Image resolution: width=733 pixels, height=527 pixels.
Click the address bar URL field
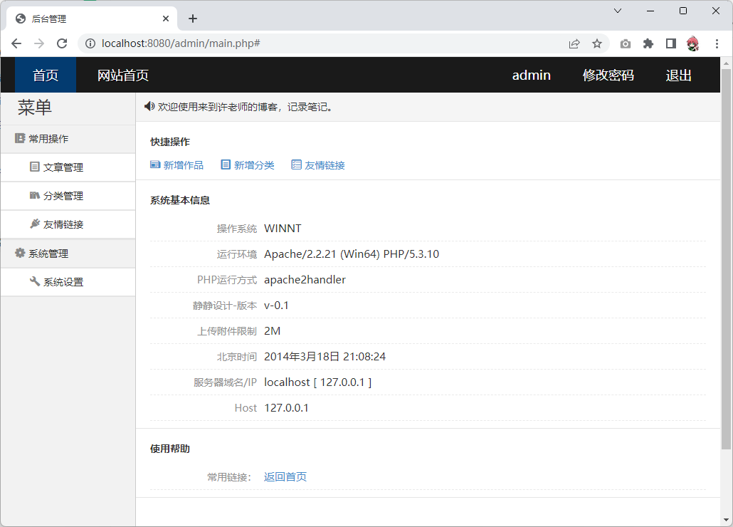coord(320,43)
